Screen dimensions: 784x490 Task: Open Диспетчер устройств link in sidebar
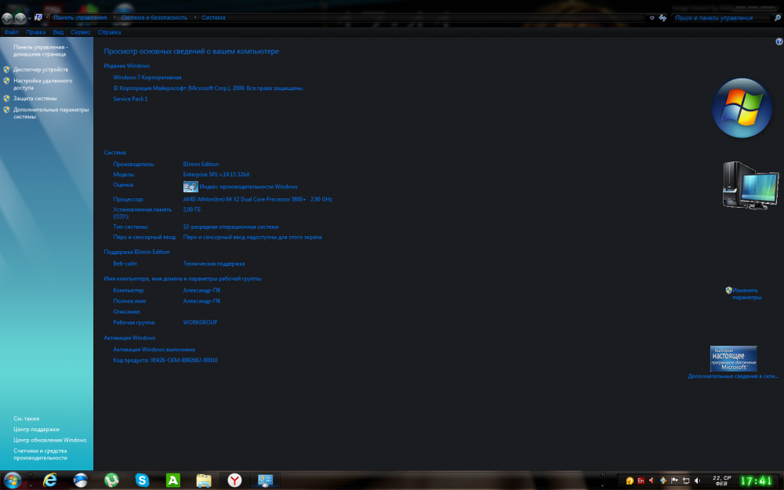pos(41,70)
